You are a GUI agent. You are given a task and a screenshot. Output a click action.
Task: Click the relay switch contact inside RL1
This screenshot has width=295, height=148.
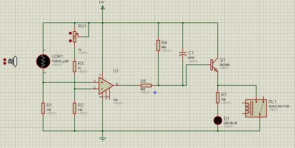tap(261, 108)
